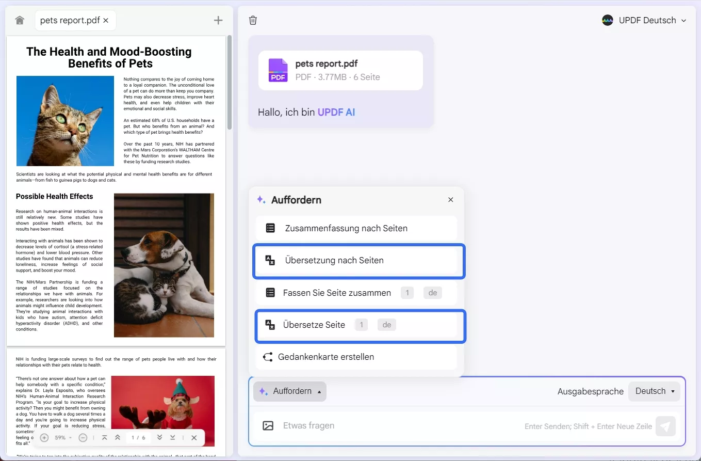Click the cat photo in the PDF
Viewport: 701px width, 461px height.
[65, 121]
